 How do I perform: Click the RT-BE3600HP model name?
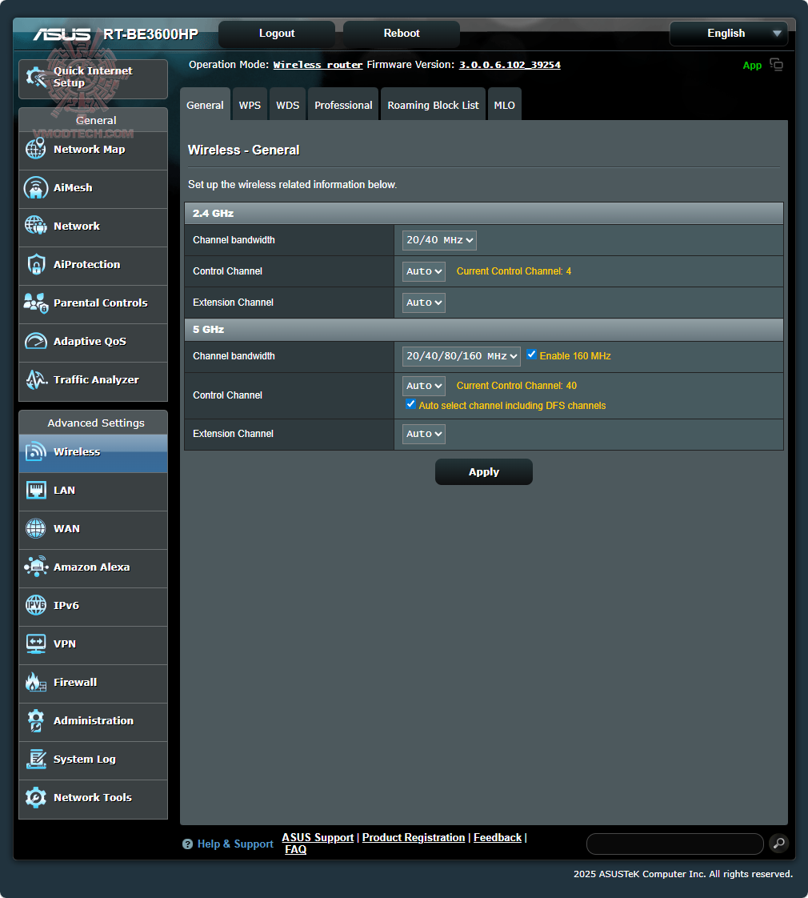[150, 34]
